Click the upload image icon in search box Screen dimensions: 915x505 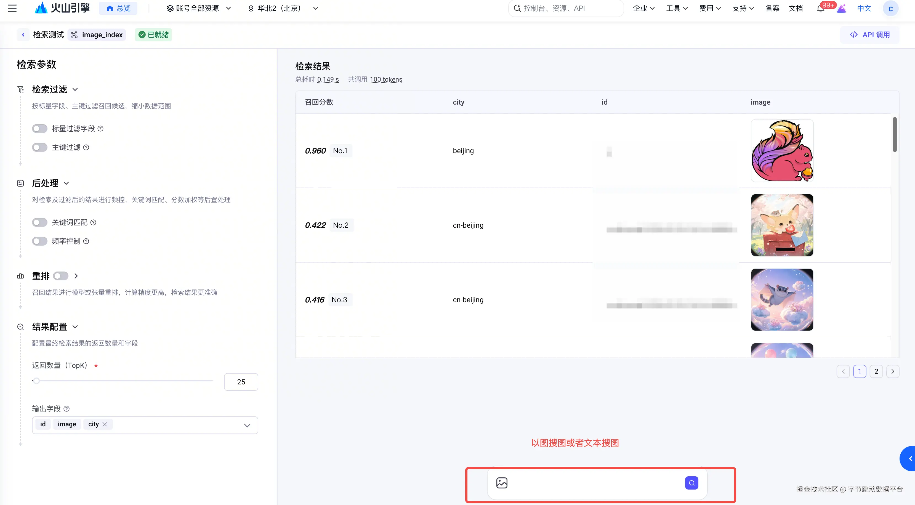click(502, 483)
